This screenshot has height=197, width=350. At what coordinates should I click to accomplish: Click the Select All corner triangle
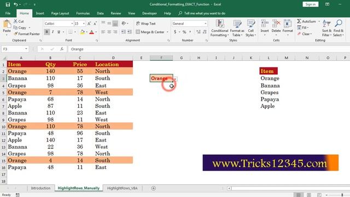click(x=4, y=58)
